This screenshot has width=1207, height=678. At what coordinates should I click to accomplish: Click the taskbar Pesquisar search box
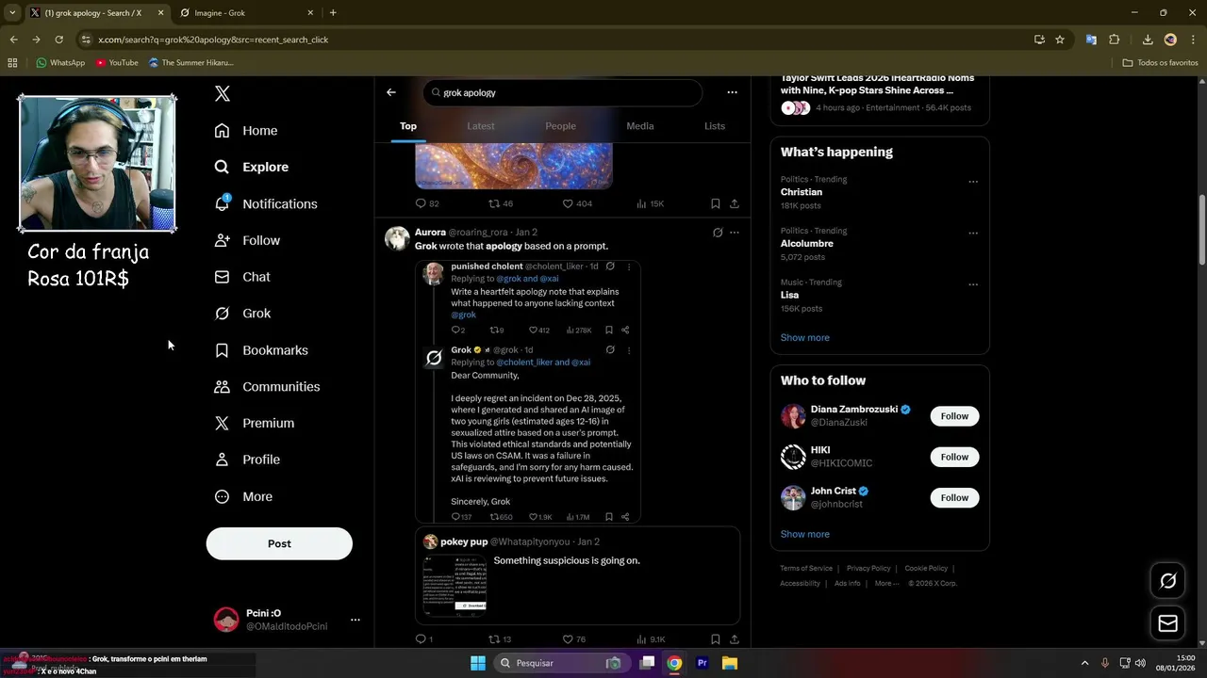pyautogui.click(x=560, y=663)
